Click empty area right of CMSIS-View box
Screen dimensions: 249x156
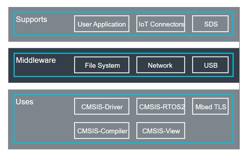click(x=210, y=131)
